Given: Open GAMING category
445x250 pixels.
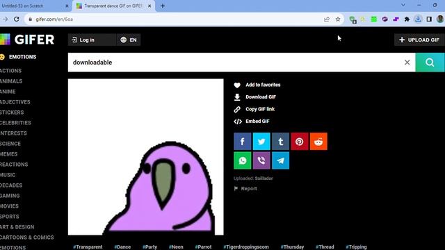Looking at the screenshot, I should point(10,196).
